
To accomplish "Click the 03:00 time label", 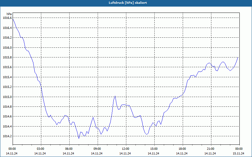I will click(40, 149).
